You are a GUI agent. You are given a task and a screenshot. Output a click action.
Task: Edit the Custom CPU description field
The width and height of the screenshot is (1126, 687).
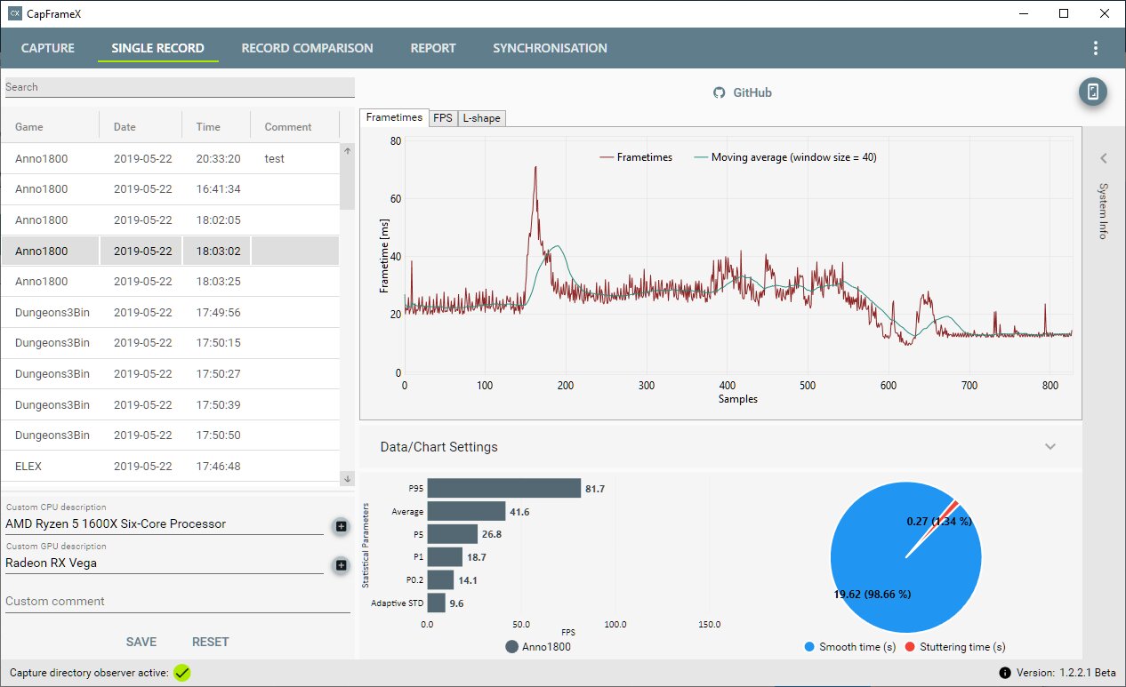[165, 523]
